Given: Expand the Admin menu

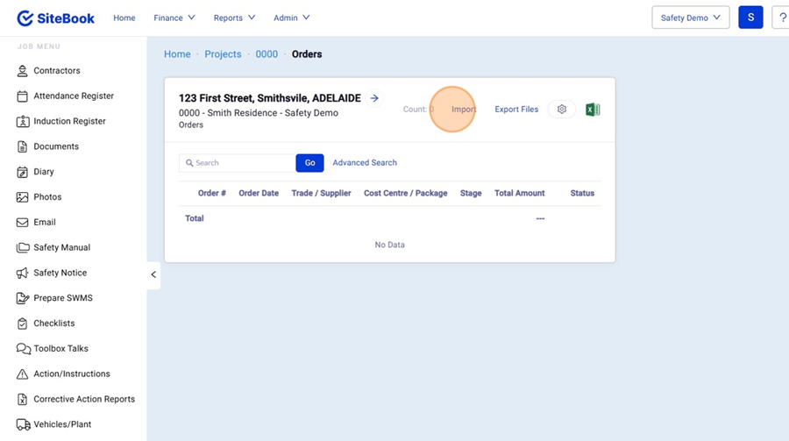Looking at the screenshot, I should click(x=291, y=18).
